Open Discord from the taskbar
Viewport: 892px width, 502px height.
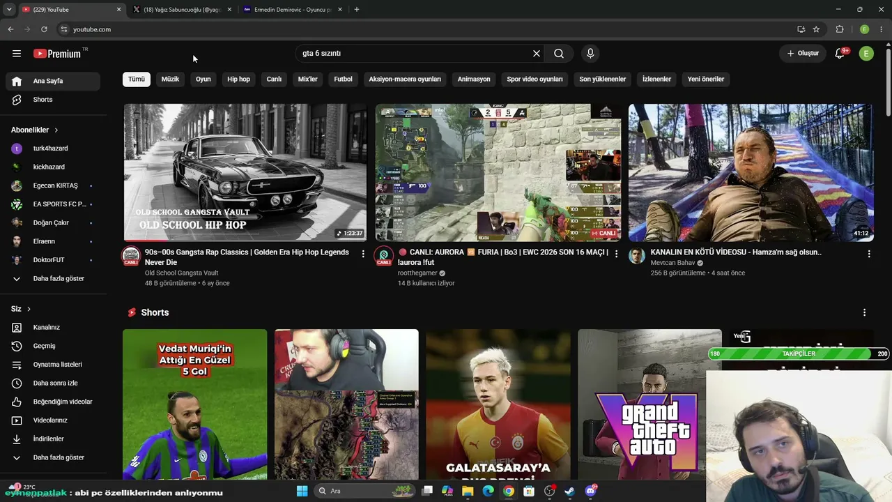click(590, 491)
